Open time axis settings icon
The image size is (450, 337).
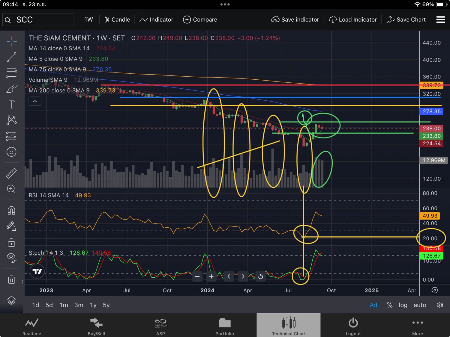click(435, 290)
